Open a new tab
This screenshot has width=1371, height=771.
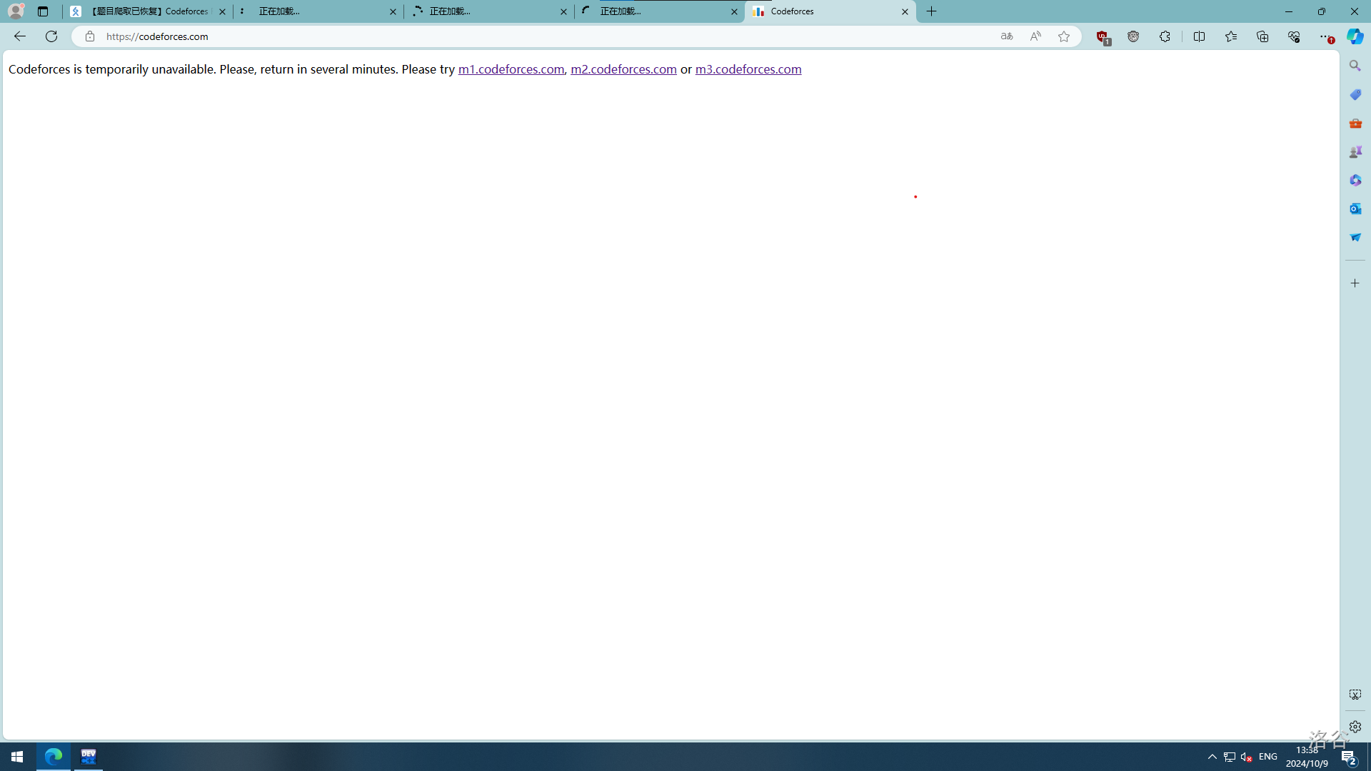[x=931, y=11]
